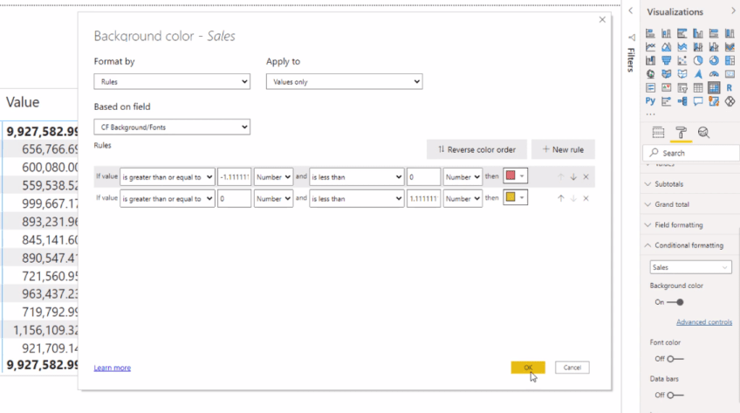
Task: Click the Cancel button
Action: pos(572,368)
